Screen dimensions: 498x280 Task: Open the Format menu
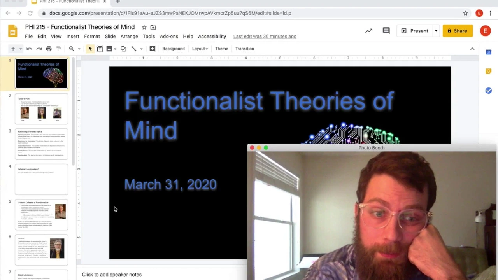(x=92, y=36)
